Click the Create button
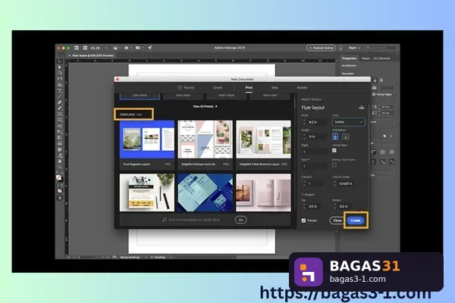455x303 pixels. coord(355,220)
